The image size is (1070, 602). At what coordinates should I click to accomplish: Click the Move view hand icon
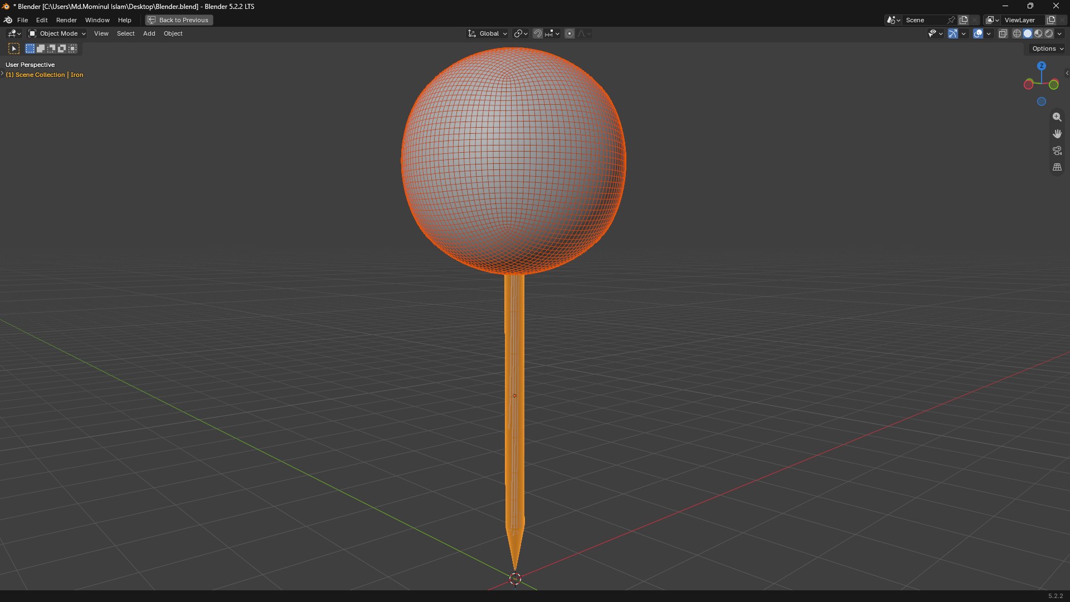pos(1057,134)
